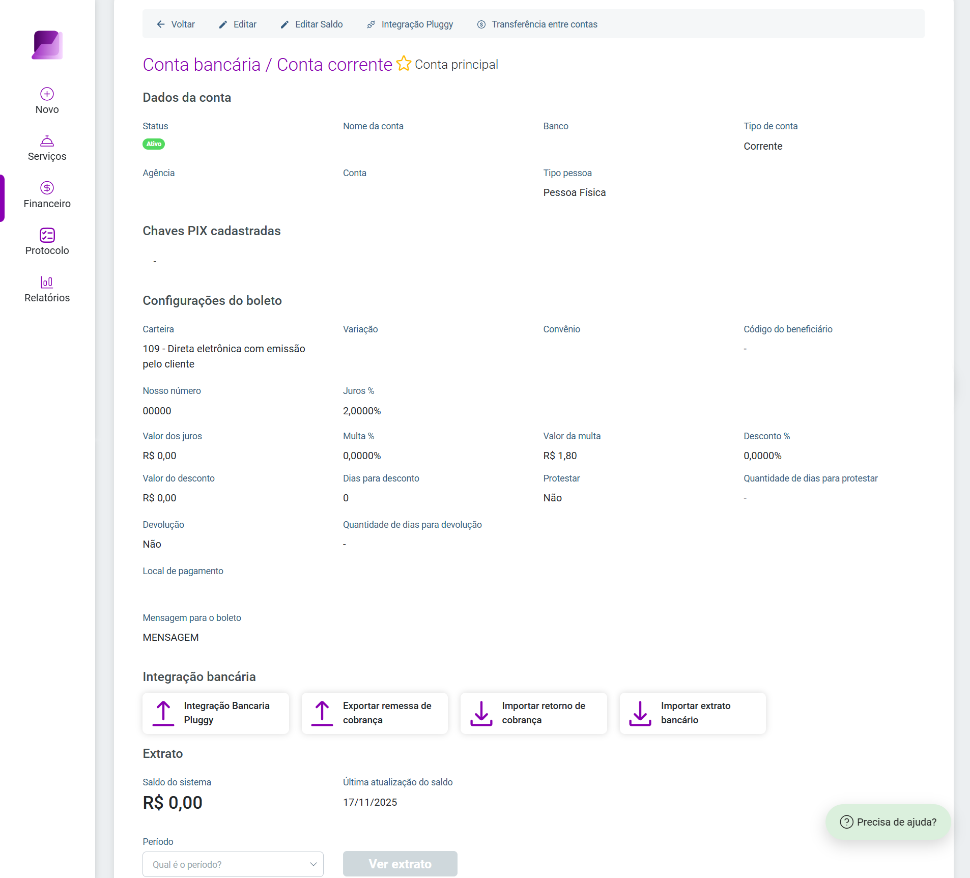
Task: Open Precisa de ajuda? chat button
Action: 888,822
